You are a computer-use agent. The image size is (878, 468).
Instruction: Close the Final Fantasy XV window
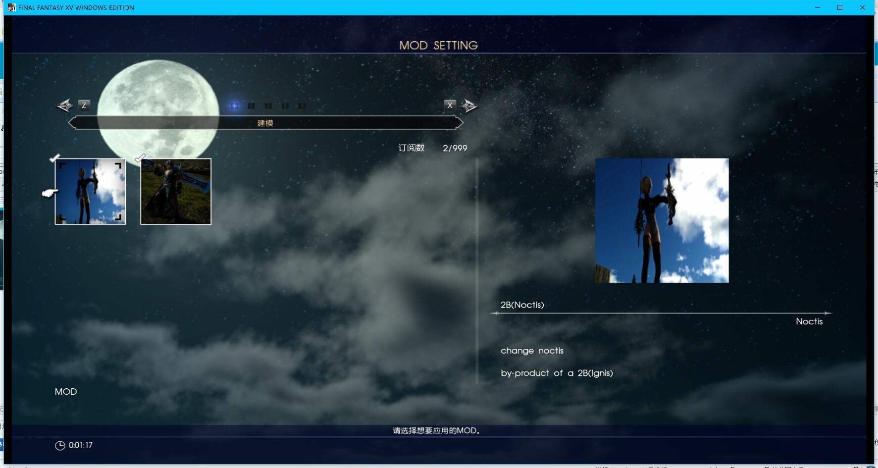tap(862, 7)
